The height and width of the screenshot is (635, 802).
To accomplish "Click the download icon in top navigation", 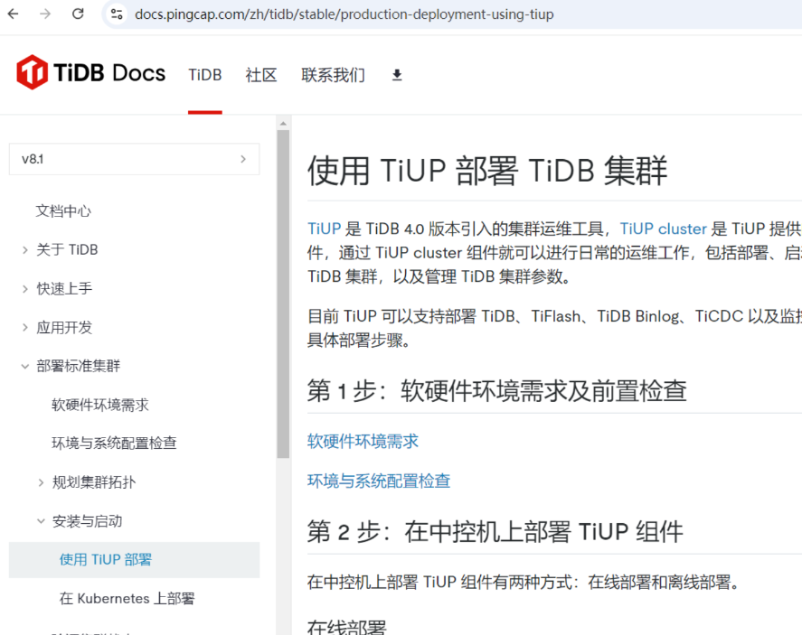I will 396,75.
